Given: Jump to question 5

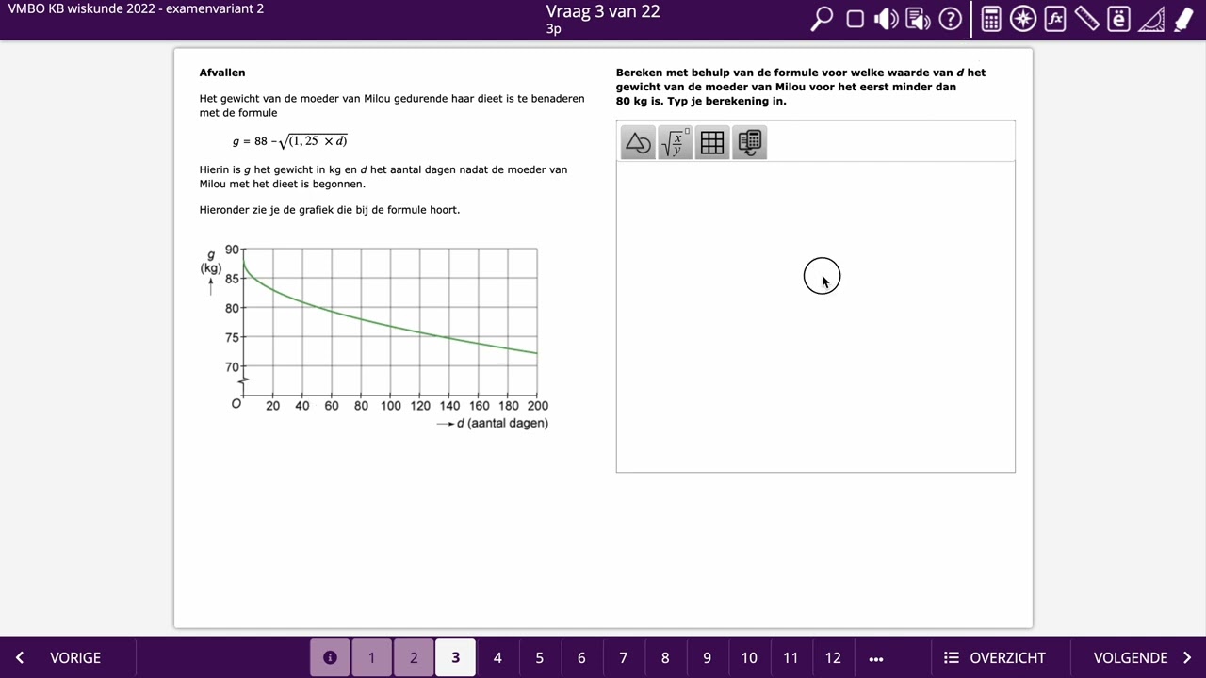Looking at the screenshot, I should 539,657.
